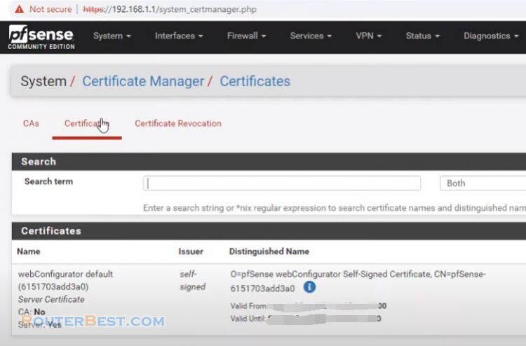Click the Not secure warning triangle icon

coord(19,9)
